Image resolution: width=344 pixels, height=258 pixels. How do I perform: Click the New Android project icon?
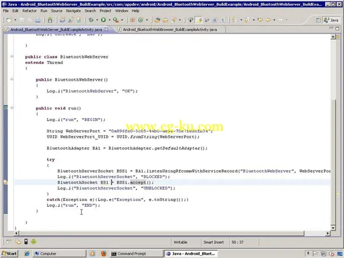[x=62, y=20]
